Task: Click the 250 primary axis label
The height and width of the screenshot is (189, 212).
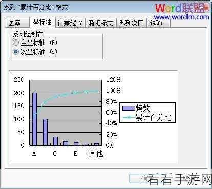Action: click(19, 80)
